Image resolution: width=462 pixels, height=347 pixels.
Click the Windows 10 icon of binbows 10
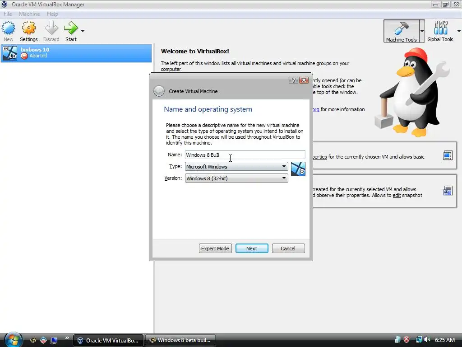pyautogui.click(x=10, y=53)
